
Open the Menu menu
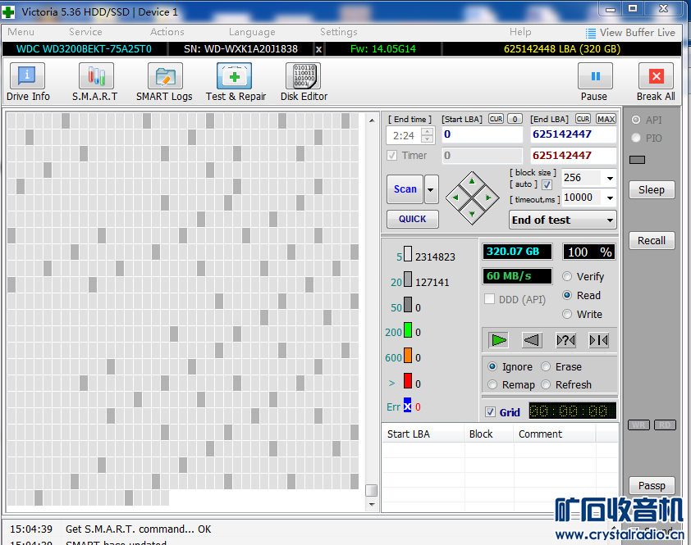coord(21,32)
